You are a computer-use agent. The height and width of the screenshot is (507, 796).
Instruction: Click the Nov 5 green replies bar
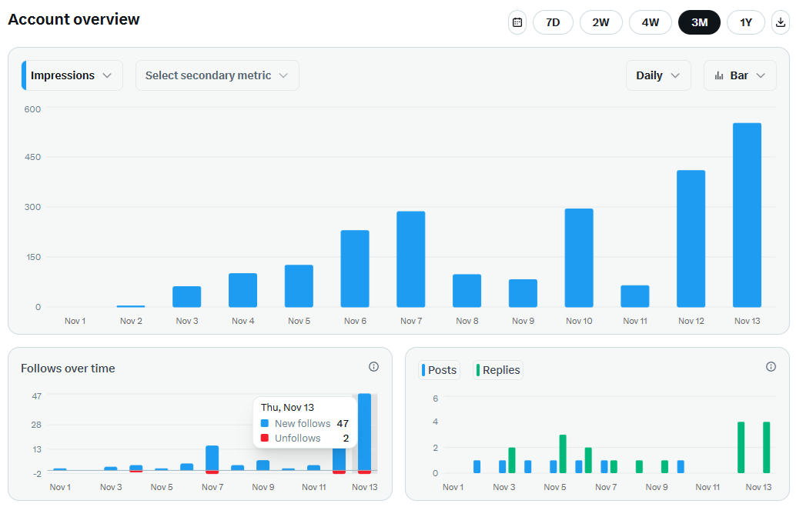[x=563, y=454]
